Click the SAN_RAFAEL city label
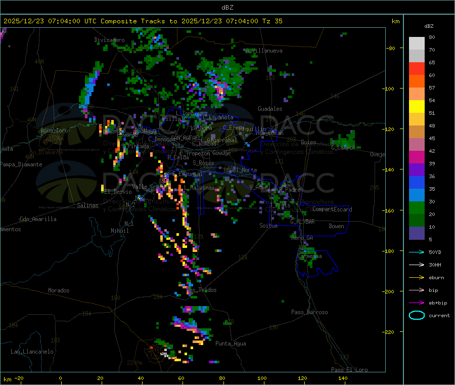The height and width of the screenshot is (385, 455). [186, 138]
